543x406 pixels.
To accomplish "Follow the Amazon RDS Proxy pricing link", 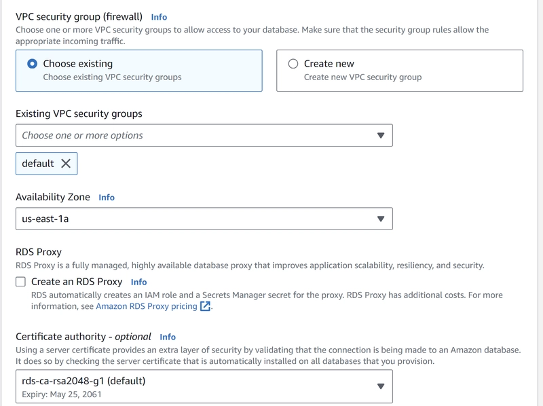I will 147,306.
